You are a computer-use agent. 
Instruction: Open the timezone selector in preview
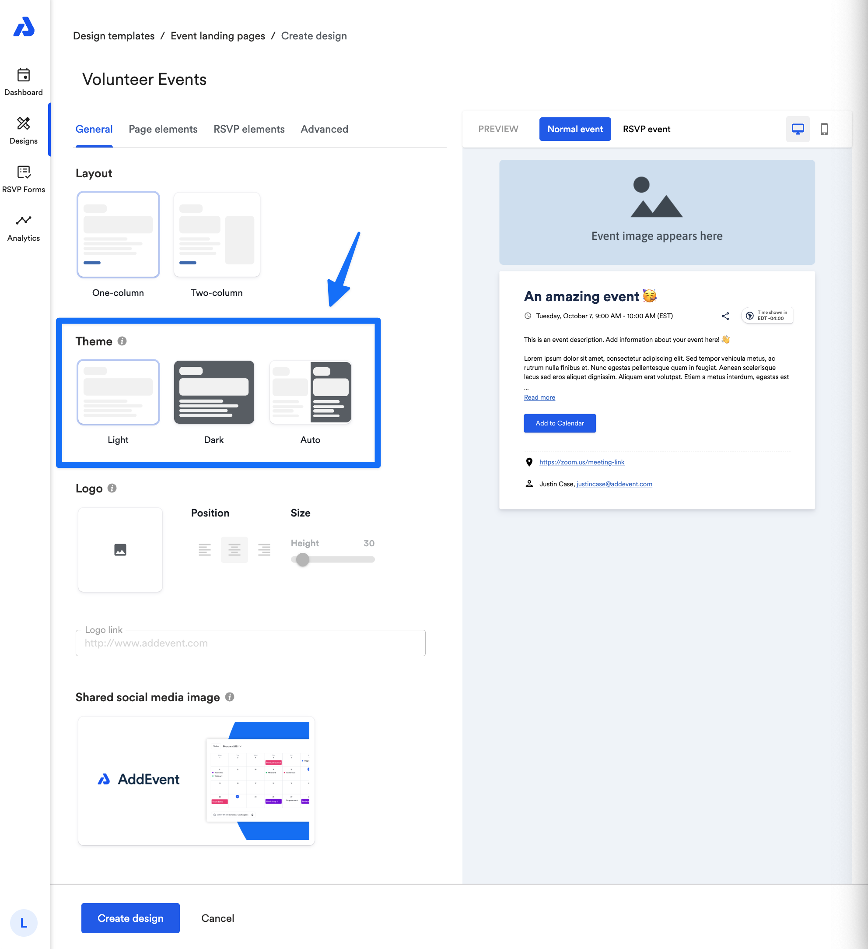tap(767, 316)
